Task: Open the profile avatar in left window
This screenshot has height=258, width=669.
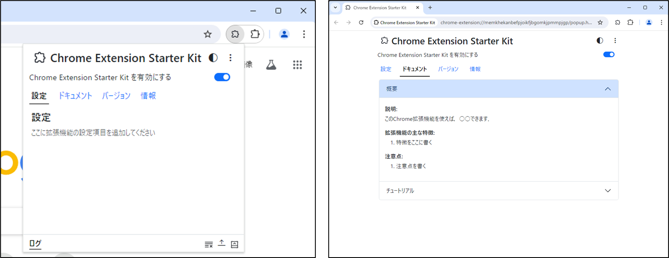Action: (284, 34)
